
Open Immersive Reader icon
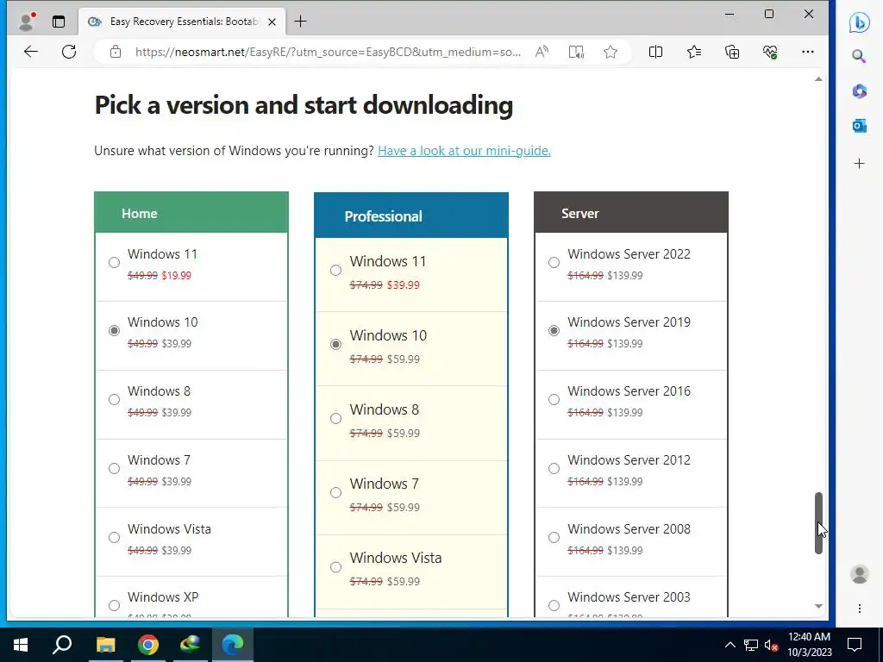coord(576,52)
